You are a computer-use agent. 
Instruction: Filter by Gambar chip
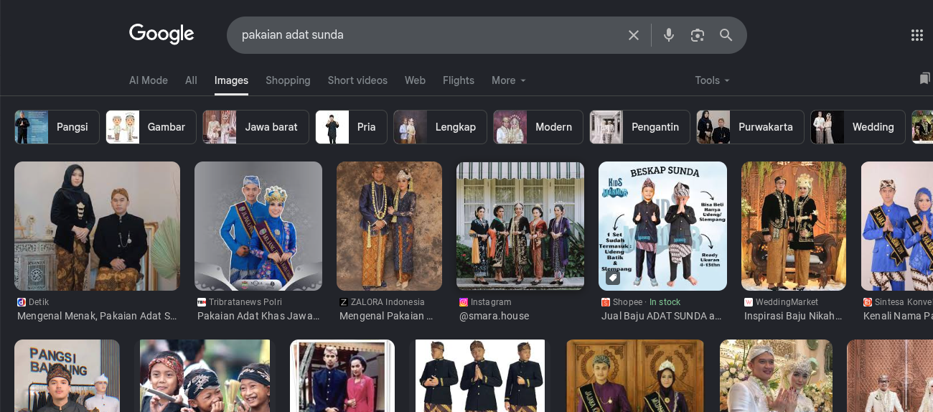coord(151,127)
